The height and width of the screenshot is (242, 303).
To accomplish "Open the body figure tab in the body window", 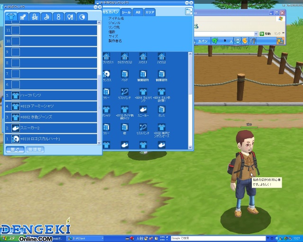I will pyautogui.click(x=58, y=17).
